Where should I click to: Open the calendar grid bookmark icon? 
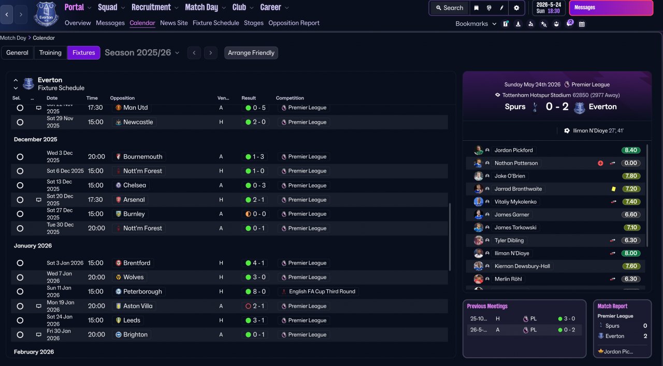[x=582, y=24]
